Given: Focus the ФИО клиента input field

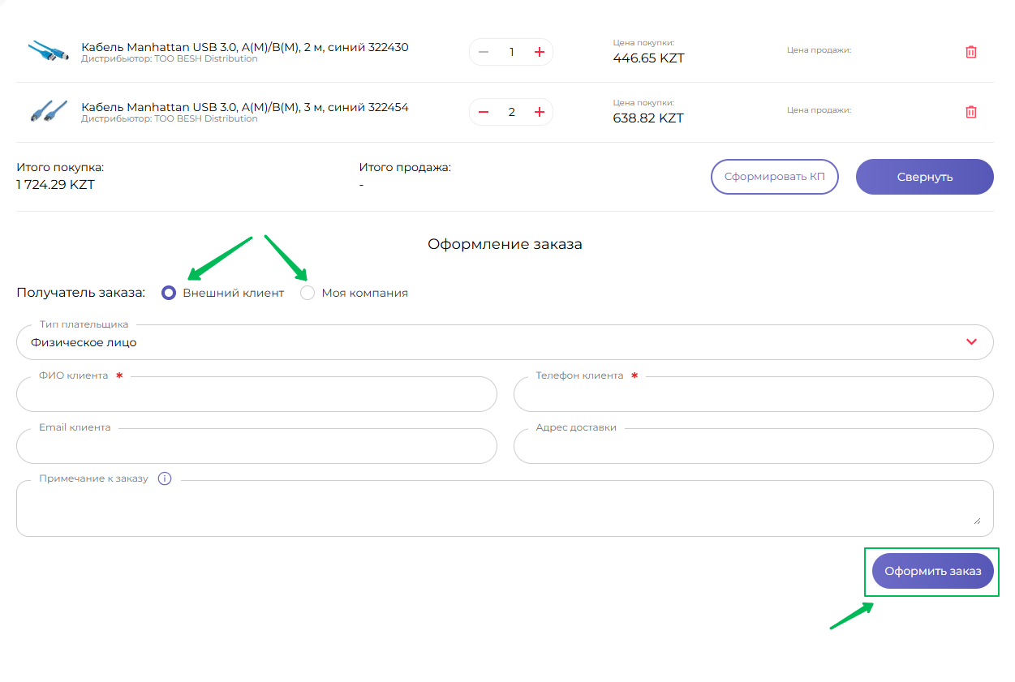Looking at the screenshot, I should [256, 396].
